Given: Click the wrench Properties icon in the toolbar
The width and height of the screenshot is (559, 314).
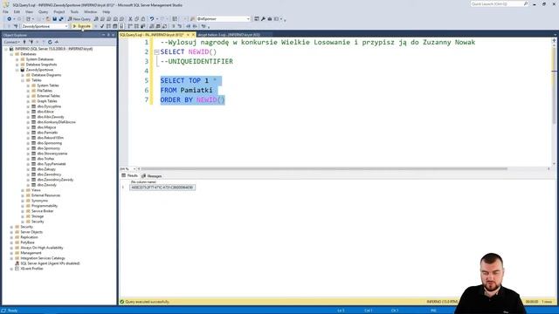Looking at the screenshot, I should click(263, 19).
